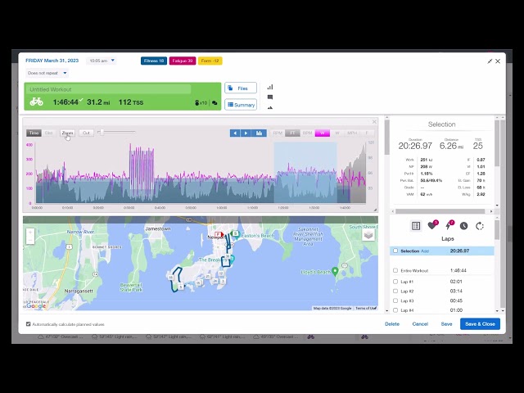Click the Save link
The width and height of the screenshot is (524, 393).
pyautogui.click(x=446, y=324)
